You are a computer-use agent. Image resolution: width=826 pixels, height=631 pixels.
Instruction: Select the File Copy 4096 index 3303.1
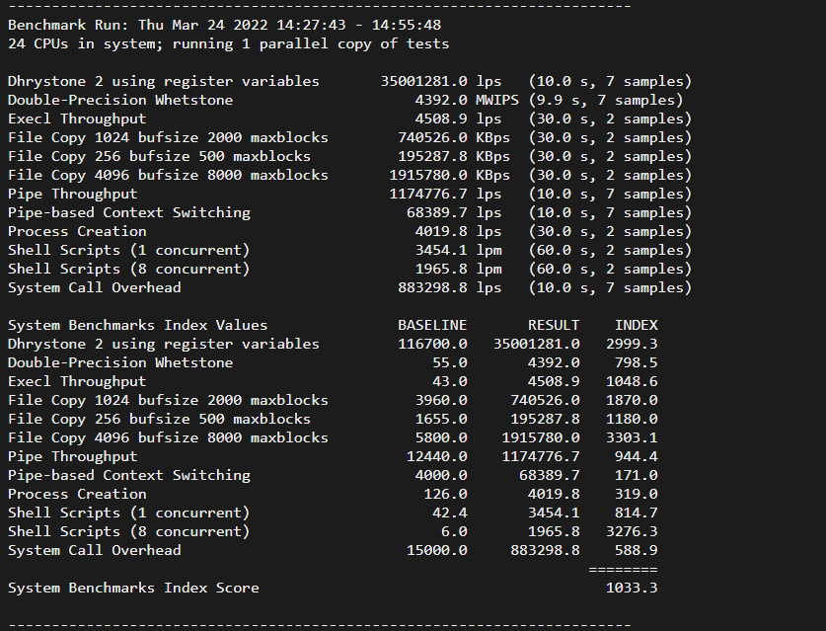[x=632, y=437]
